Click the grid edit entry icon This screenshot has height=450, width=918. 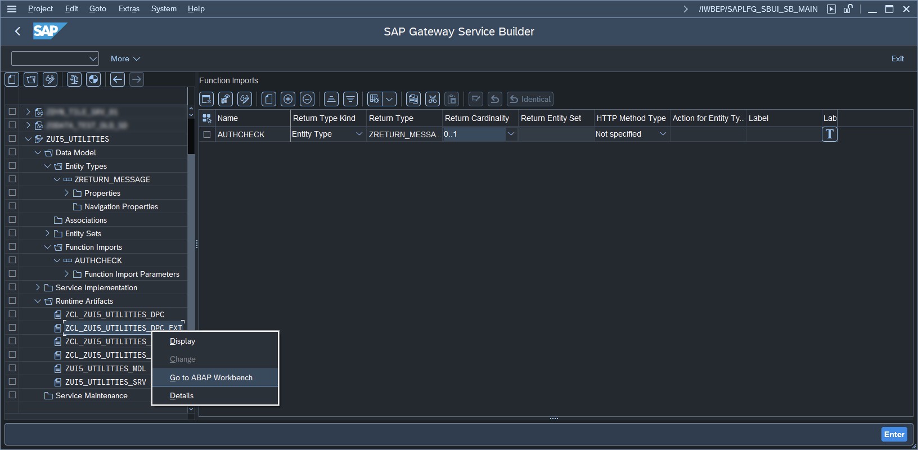click(x=476, y=100)
